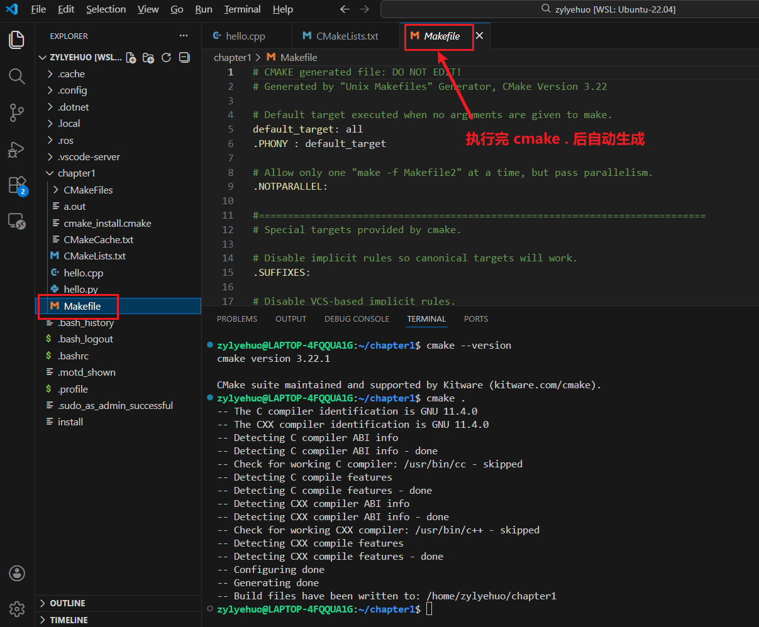Open hello.cpp in the file tree

click(x=118, y=273)
